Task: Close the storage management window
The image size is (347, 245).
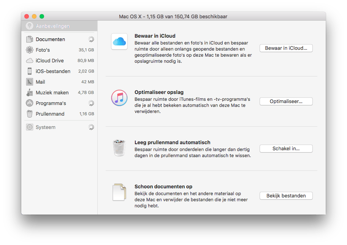Action: [x=27, y=16]
